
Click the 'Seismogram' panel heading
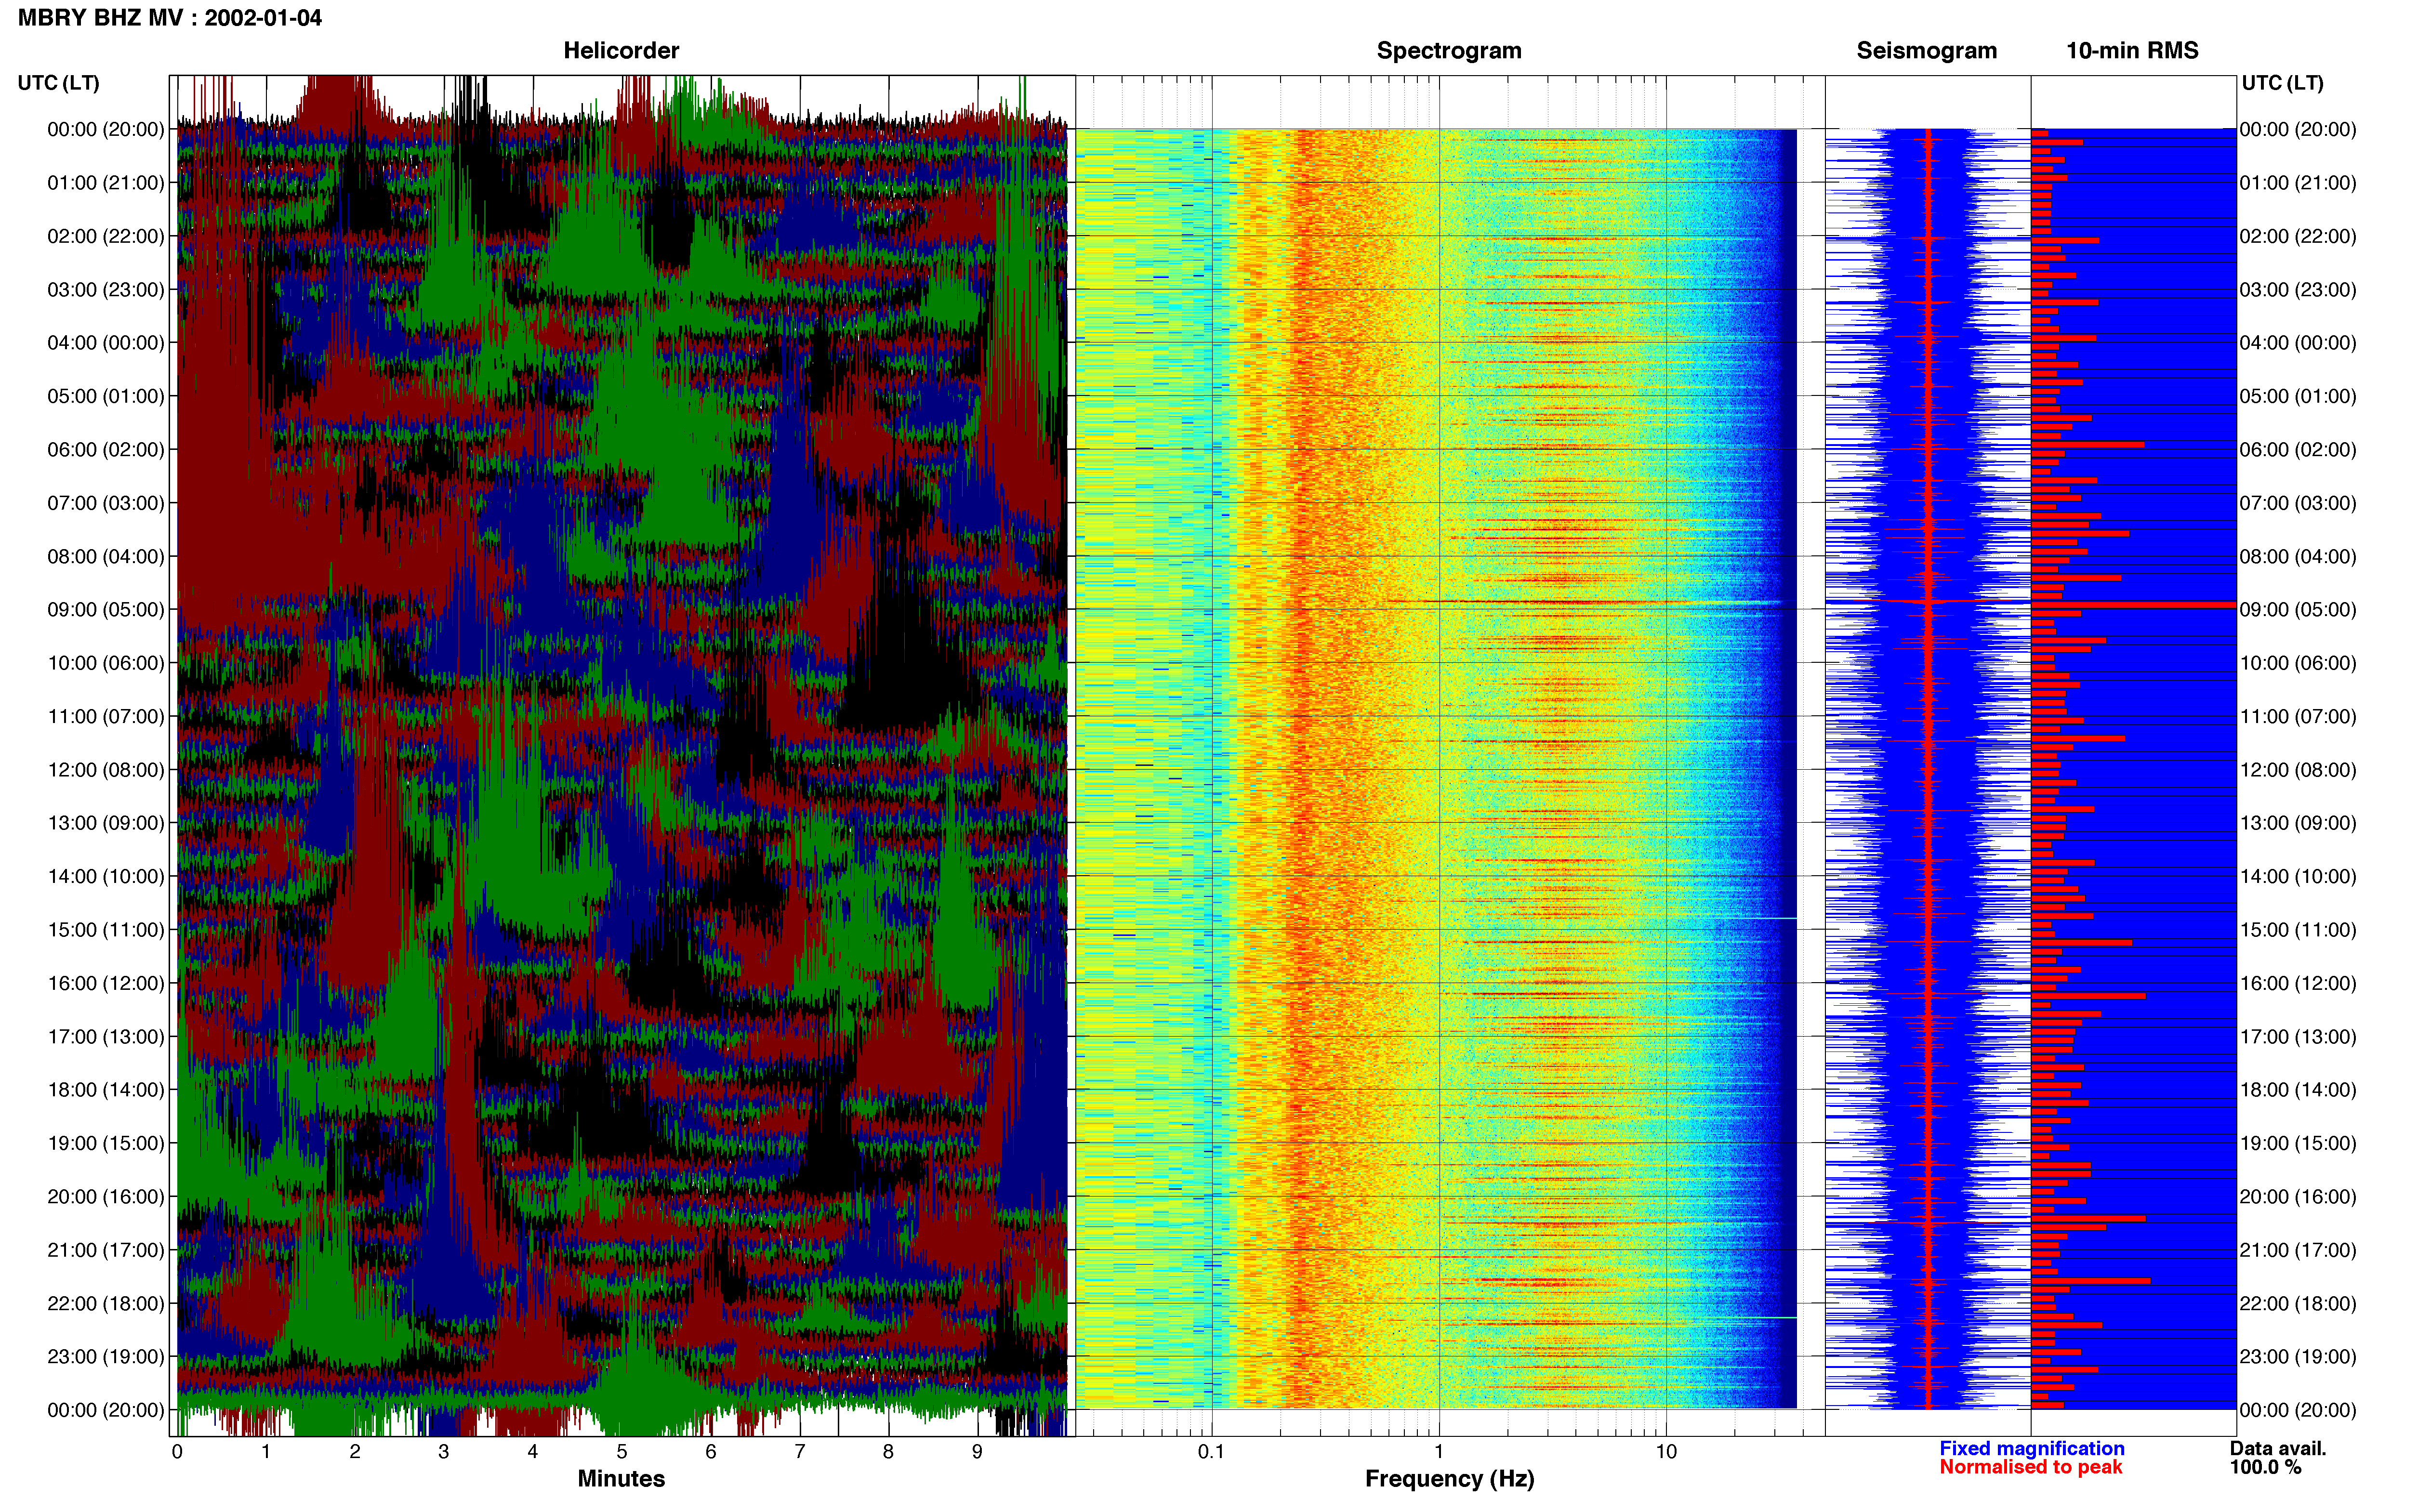[x=1926, y=50]
